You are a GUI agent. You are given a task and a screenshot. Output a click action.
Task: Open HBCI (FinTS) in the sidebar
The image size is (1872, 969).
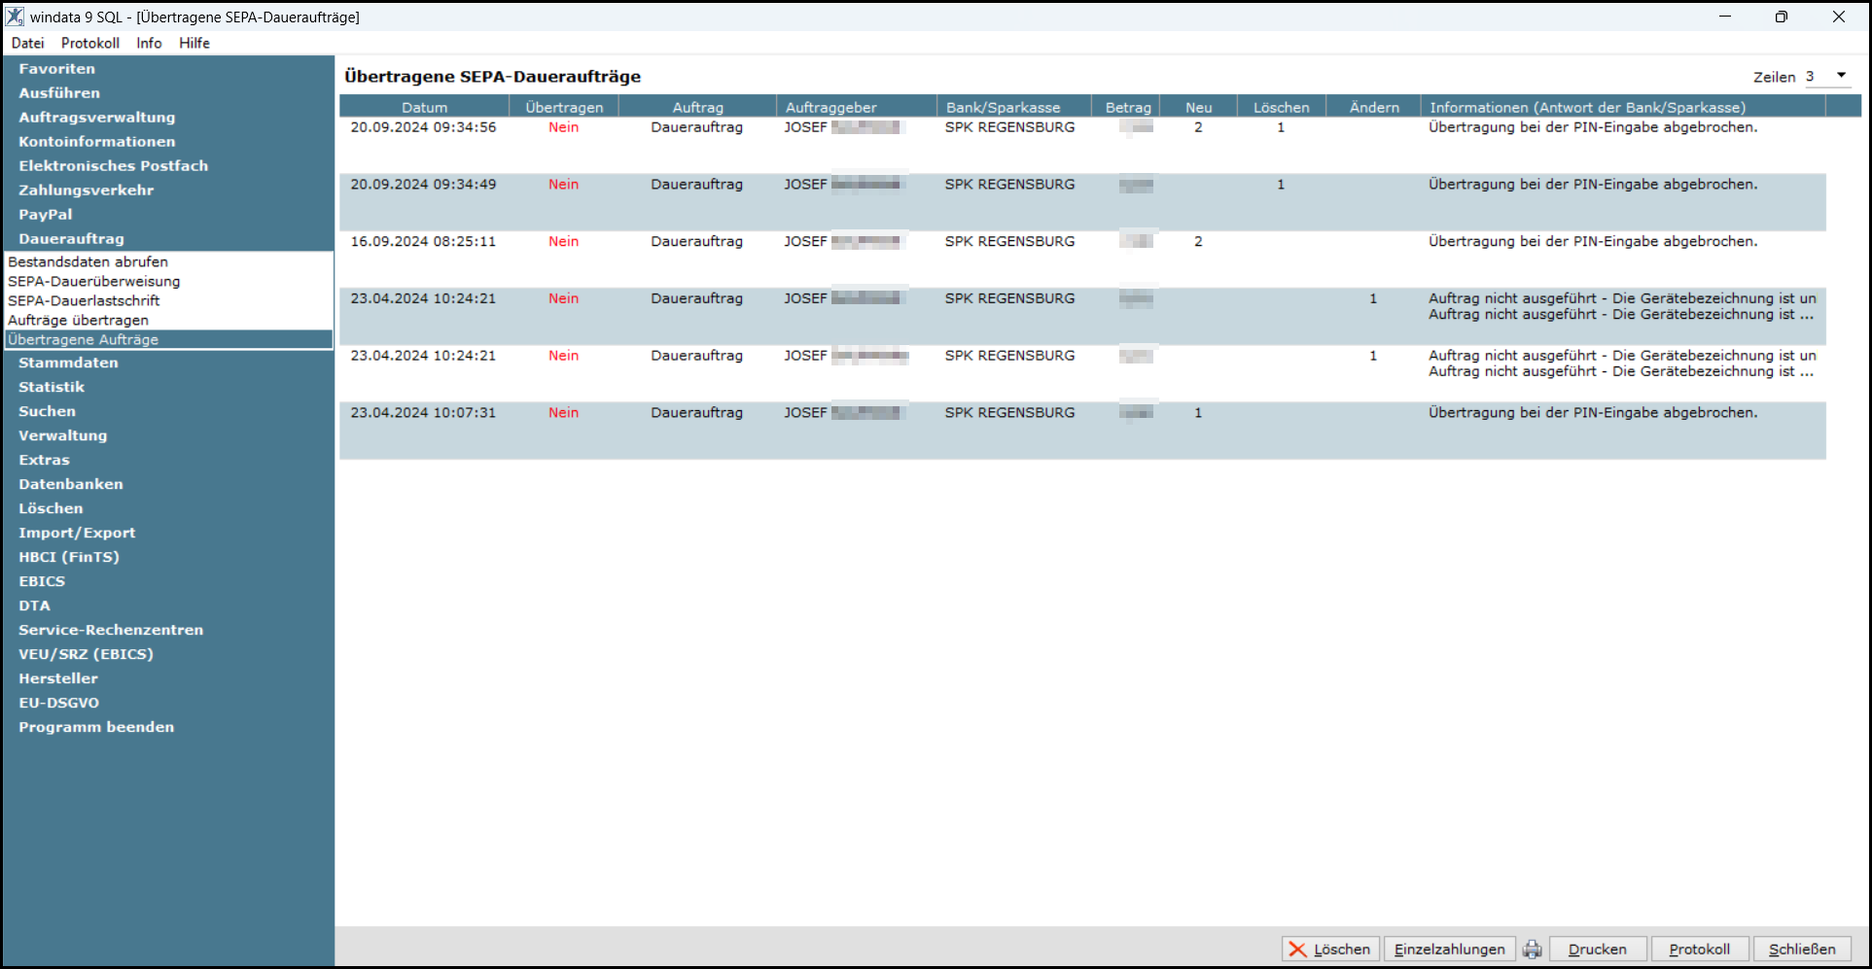69,557
